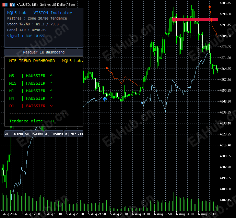Click price label 4305.45 on axis
Viewport: 236px width, 218px height.
tap(225, 3)
